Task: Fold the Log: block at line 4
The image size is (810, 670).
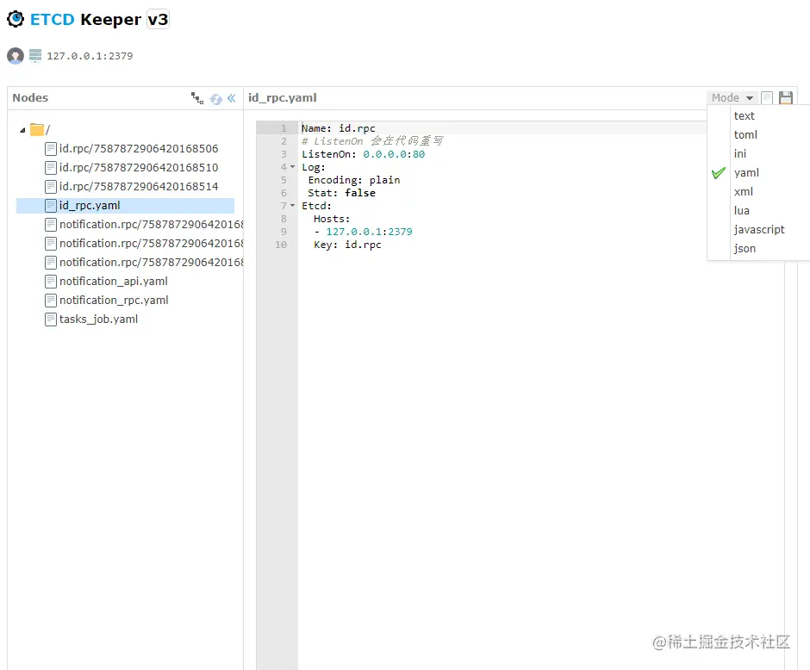Action: 292,167
